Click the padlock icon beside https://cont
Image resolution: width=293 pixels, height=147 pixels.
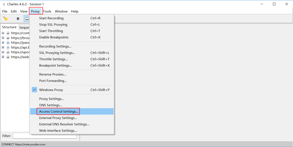click(x=8, y=33)
